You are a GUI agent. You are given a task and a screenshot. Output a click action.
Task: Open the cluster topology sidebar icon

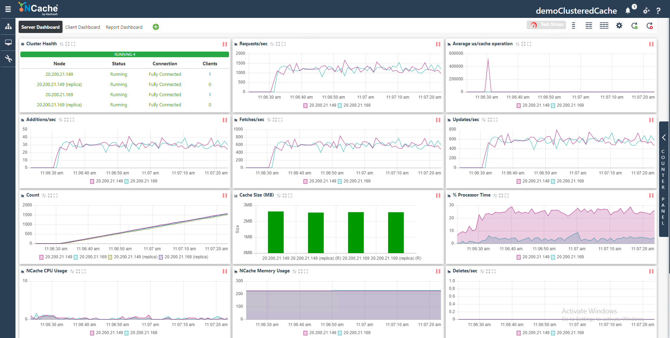click(8, 26)
